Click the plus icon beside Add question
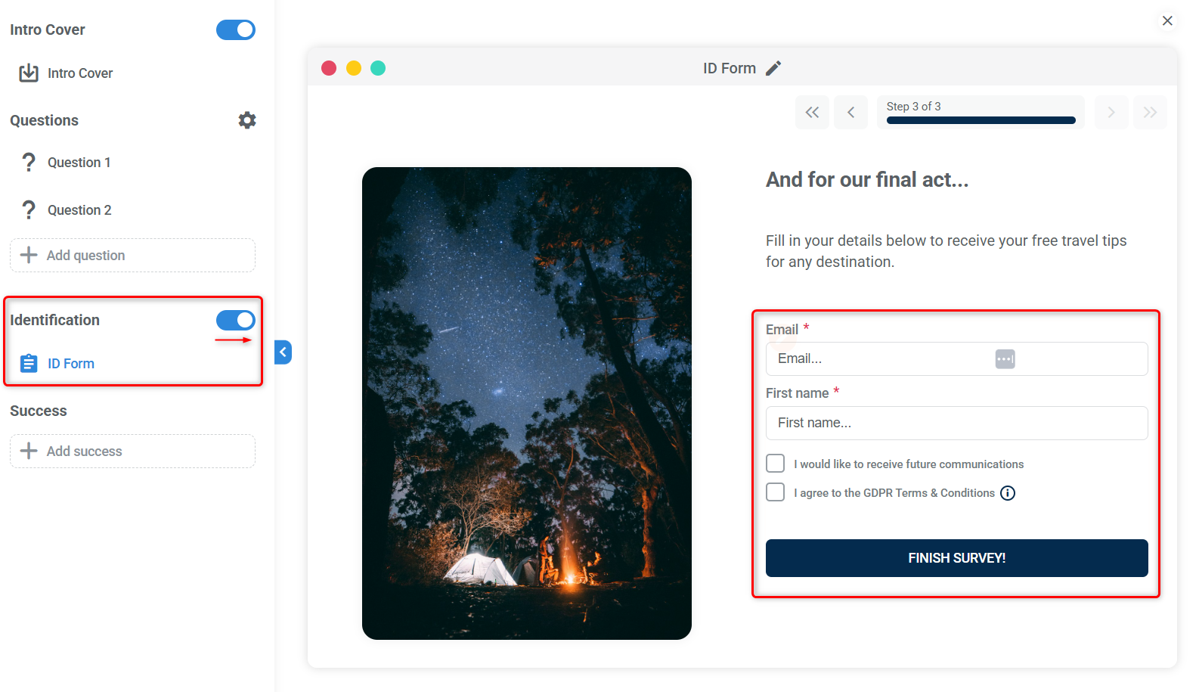This screenshot has height=692, width=1199. click(x=29, y=255)
